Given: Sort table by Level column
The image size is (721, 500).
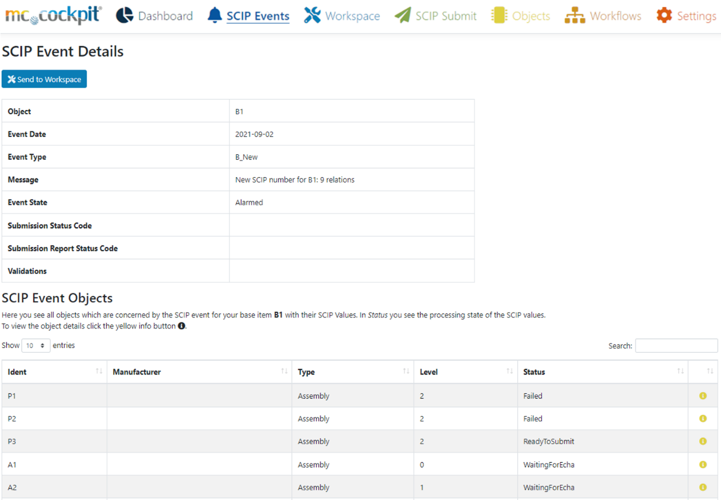Looking at the screenshot, I should [465, 372].
